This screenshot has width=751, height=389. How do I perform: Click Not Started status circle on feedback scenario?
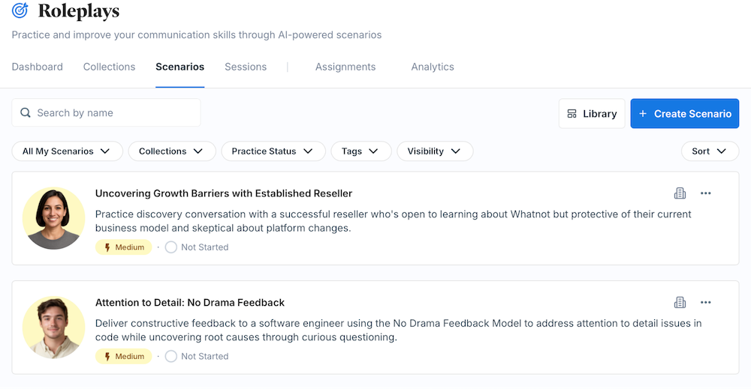171,357
